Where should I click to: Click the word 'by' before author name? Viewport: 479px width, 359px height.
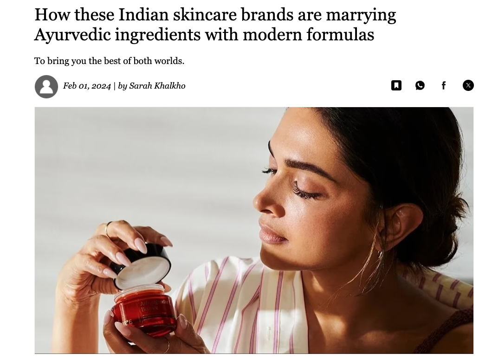[x=123, y=86]
